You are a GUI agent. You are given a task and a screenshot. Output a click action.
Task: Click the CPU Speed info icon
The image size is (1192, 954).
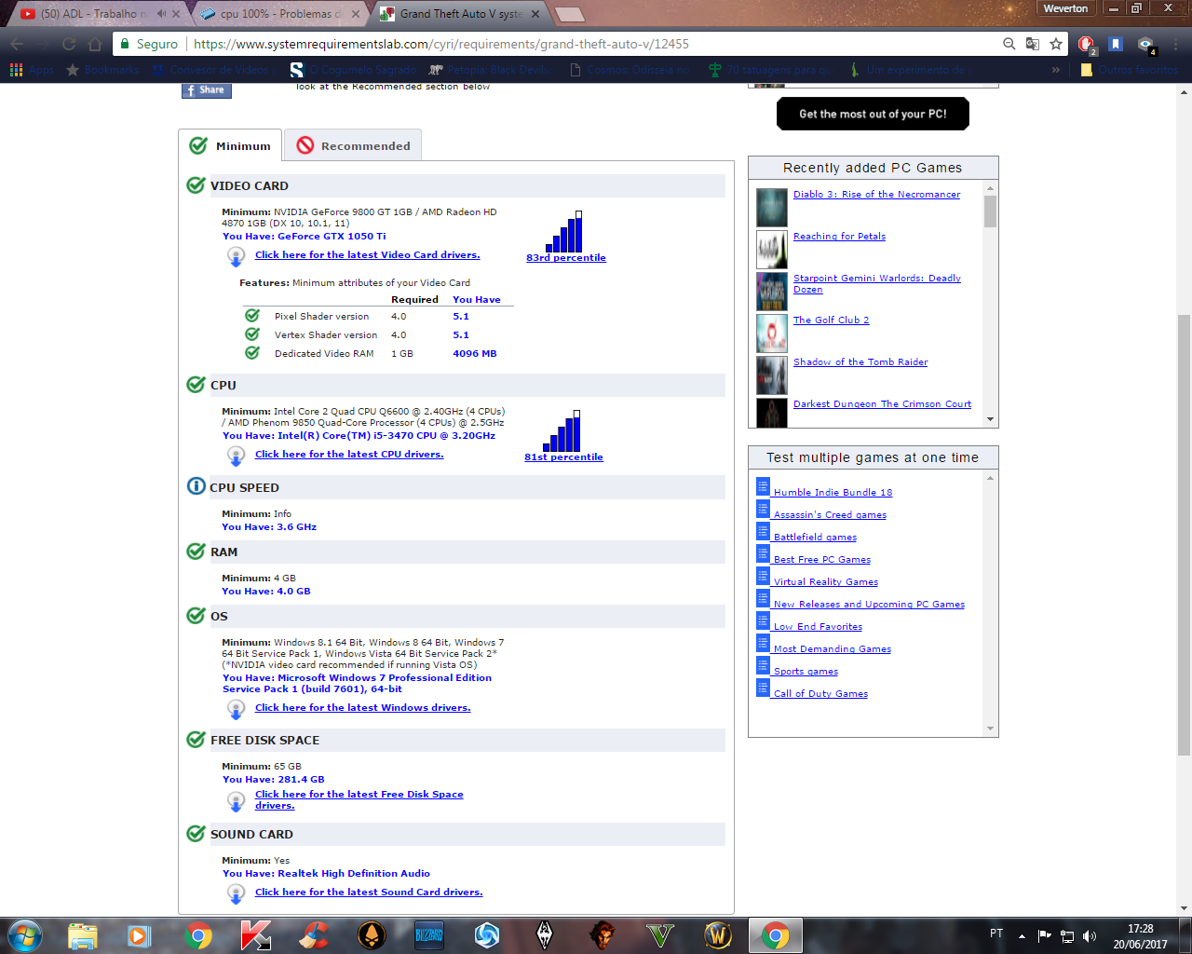[x=196, y=486]
